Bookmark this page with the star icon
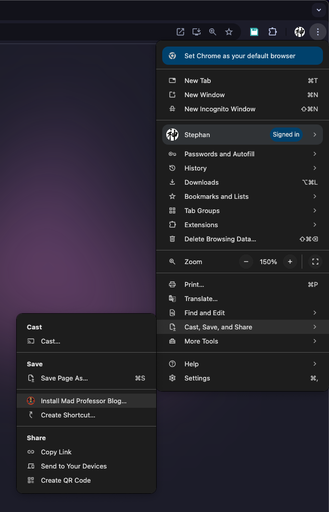The image size is (329, 512). point(229,32)
